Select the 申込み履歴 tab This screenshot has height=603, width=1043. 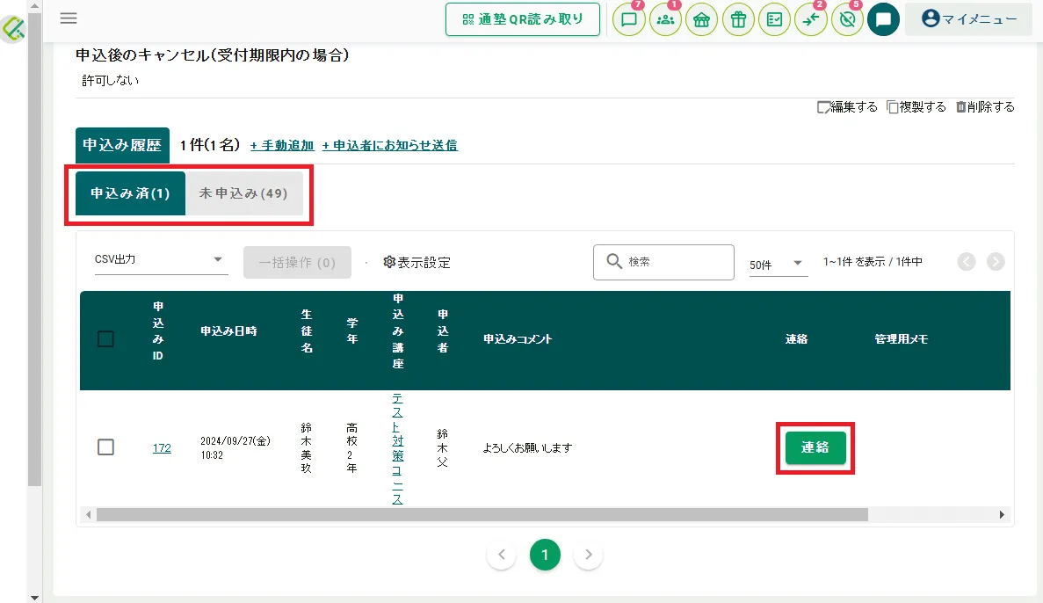(x=122, y=145)
